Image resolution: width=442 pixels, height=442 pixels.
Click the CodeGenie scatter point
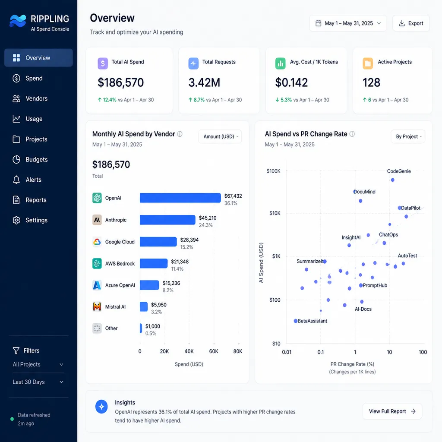(392, 180)
